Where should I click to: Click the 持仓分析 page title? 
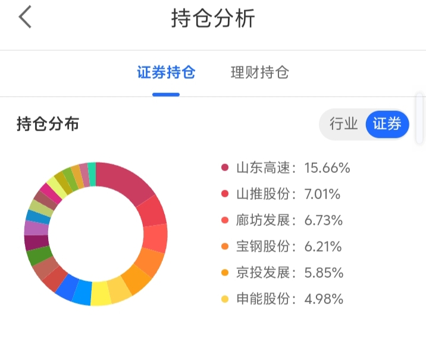tap(213, 18)
